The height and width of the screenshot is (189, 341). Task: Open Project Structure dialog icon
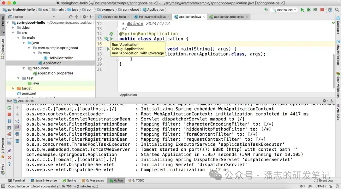(330, 9)
